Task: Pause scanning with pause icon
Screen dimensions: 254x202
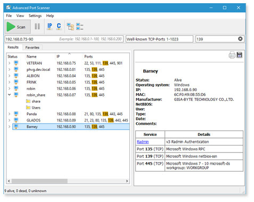Action: coord(37,27)
